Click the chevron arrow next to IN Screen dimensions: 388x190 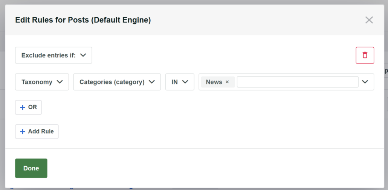click(185, 82)
